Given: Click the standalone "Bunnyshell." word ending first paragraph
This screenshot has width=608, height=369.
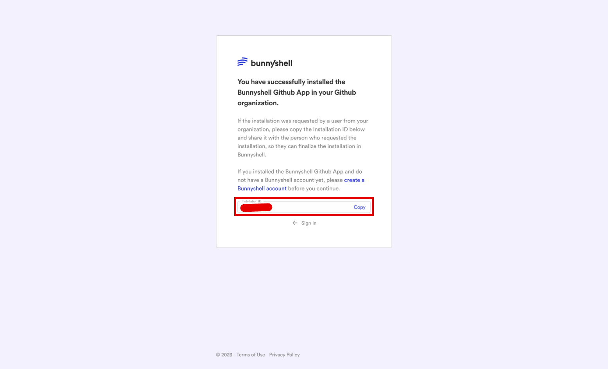Looking at the screenshot, I should pyautogui.click(x=252, y=155).
